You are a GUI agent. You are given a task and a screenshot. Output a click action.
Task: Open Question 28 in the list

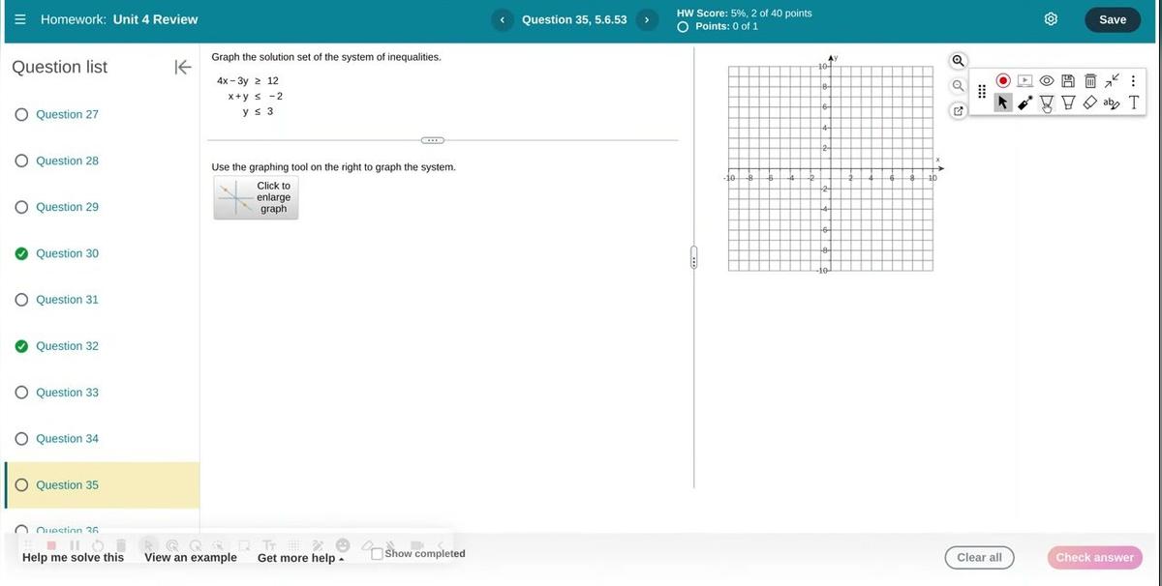67,161
